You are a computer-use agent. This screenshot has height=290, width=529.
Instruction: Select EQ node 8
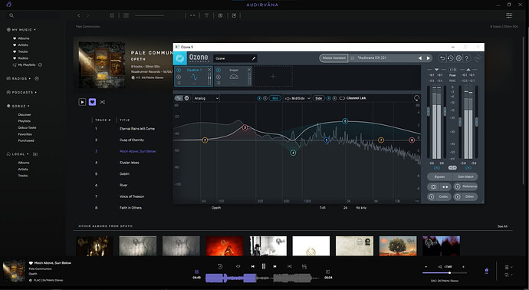412,140
